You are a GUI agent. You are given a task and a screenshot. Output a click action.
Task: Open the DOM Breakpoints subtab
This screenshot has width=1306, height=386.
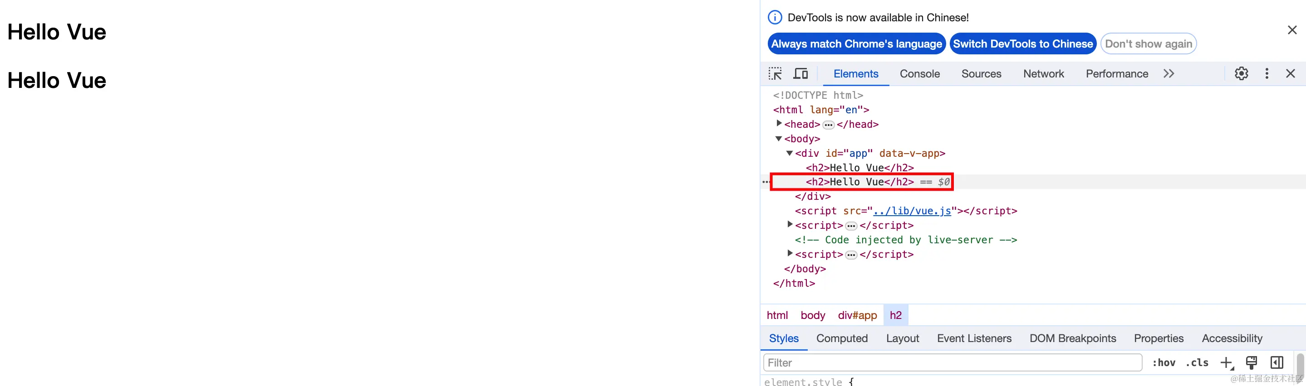click(x=1073, y=338)
